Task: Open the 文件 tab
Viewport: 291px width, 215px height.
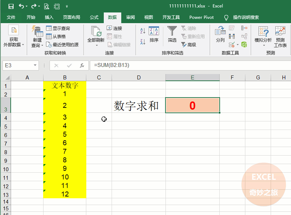Action: click(x=11, y=17)
